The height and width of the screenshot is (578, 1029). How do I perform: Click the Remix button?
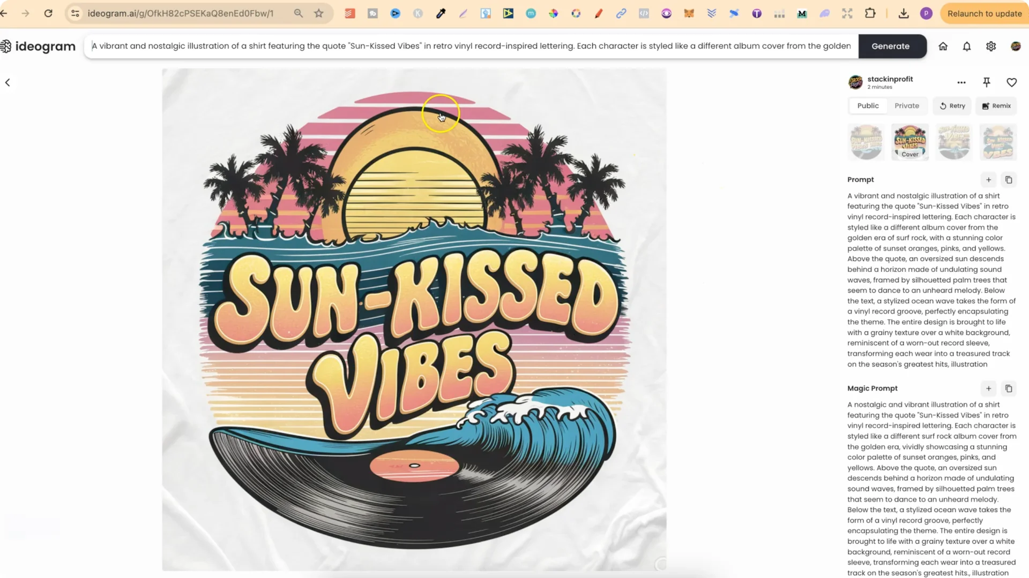(996, 106)
